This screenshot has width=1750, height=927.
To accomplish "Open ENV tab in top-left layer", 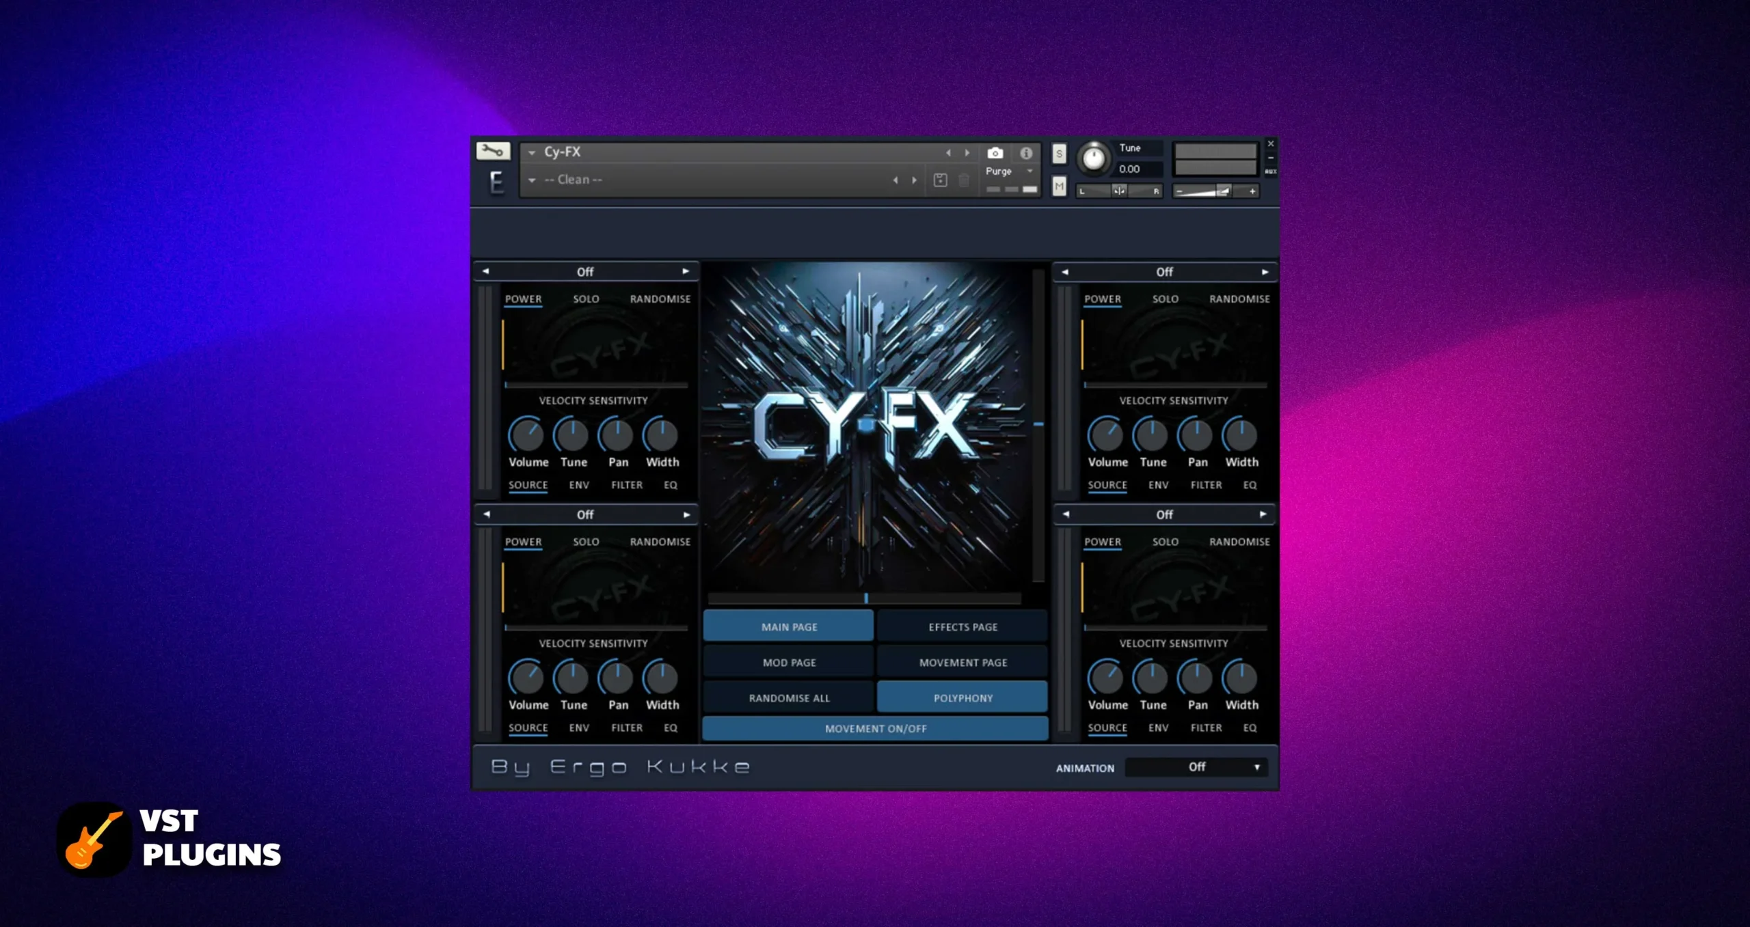I will (579, 485).
